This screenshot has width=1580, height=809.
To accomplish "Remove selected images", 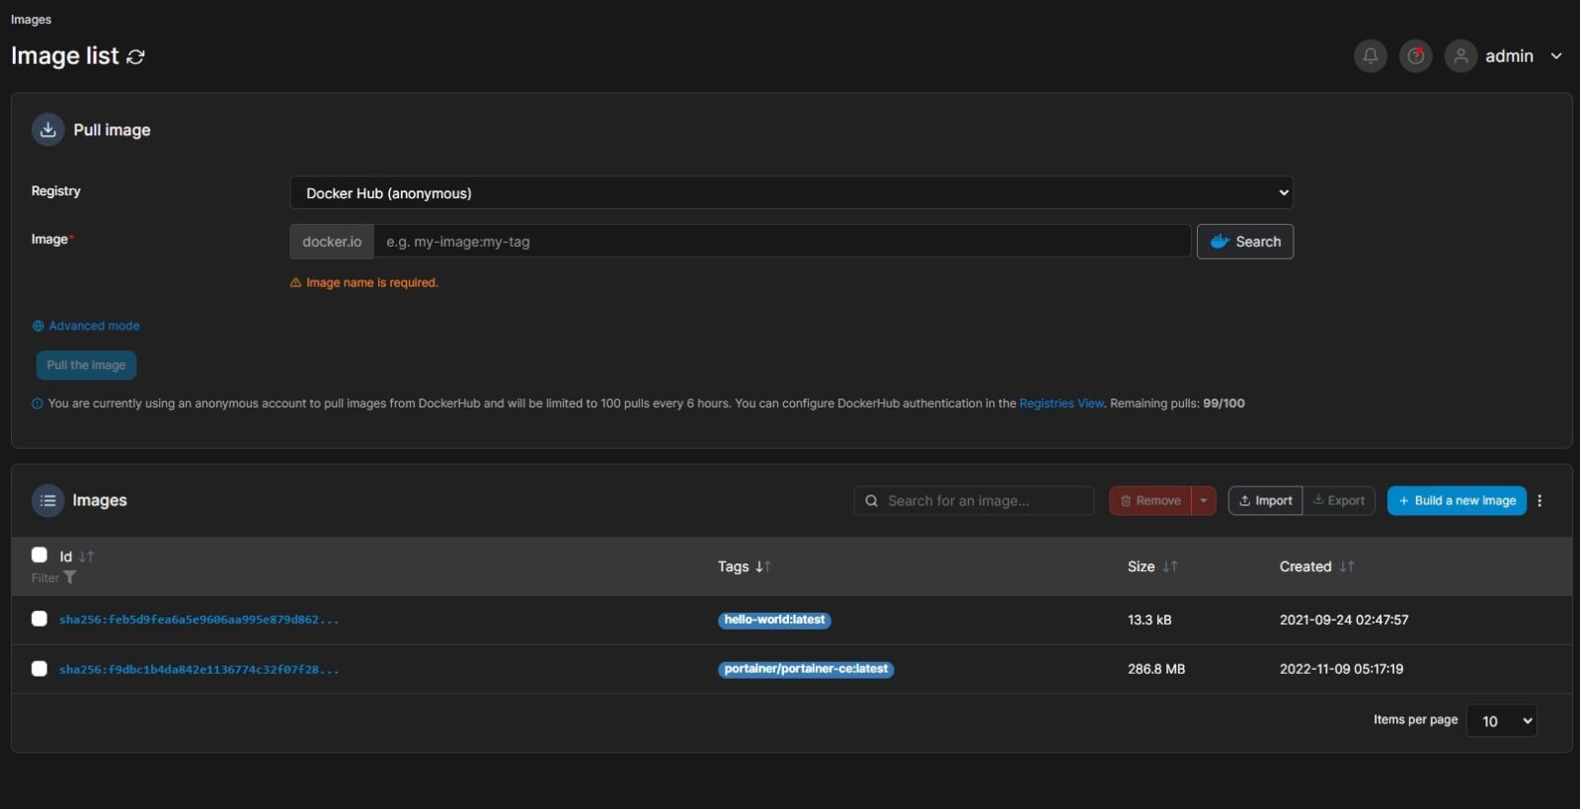I will 1150,501.
